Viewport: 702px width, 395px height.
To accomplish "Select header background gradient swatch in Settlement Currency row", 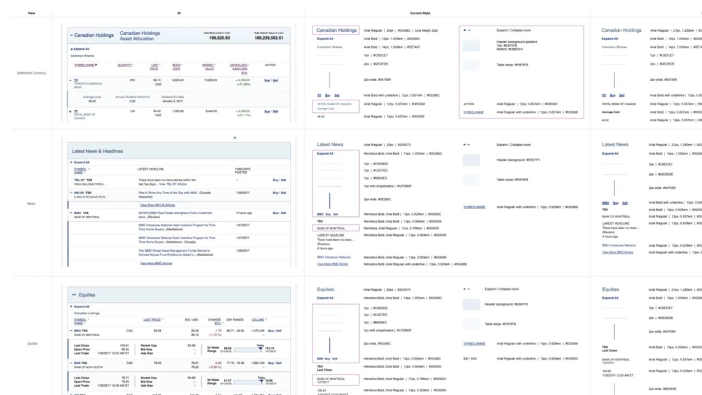I will pyautogui.click(x=471, y=46).
